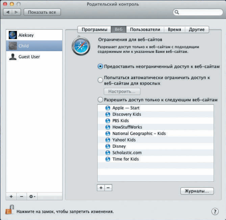
Task: Open the Журналы... logs button
Action: pyautogui.click(x=197, y=191)
